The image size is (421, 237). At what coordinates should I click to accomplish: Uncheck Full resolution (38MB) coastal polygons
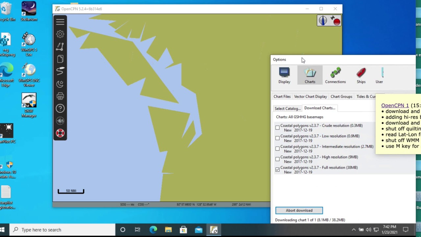point(278,170)
